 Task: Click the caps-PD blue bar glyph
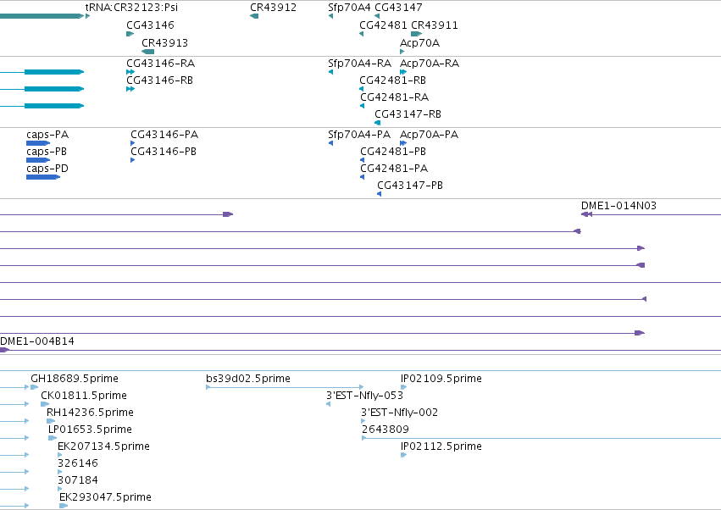click(x=43, y=177)
